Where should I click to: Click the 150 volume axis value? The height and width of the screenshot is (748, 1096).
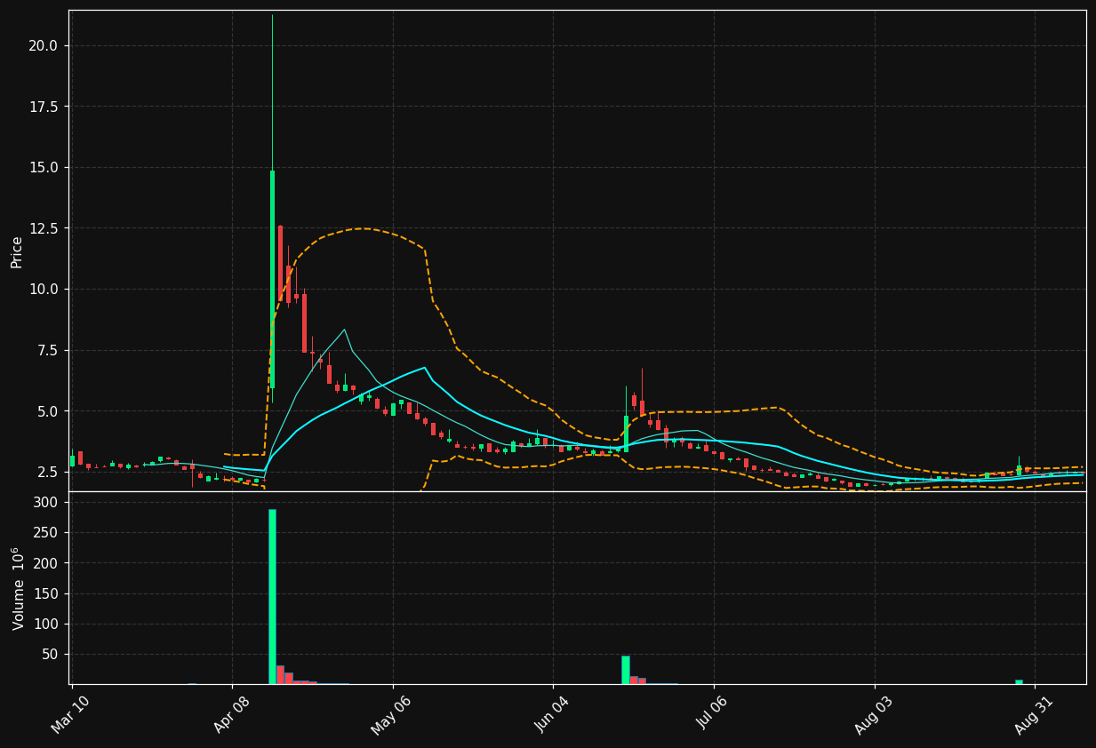(47, 593)
